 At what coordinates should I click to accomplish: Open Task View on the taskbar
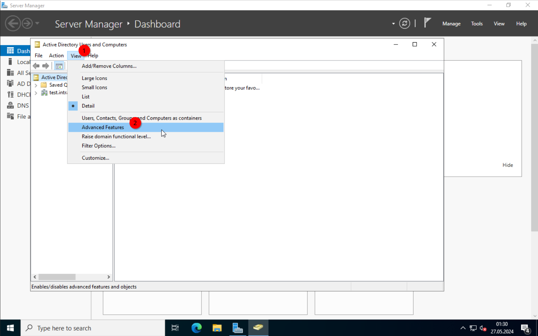pos(175,328)
